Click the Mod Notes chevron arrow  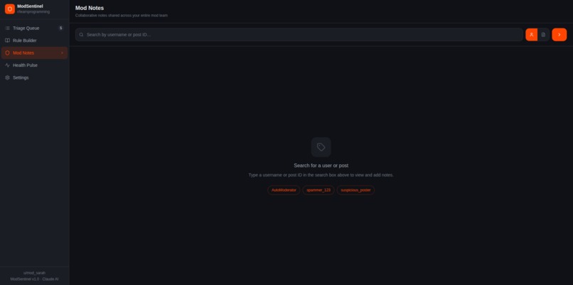(62, 53)
